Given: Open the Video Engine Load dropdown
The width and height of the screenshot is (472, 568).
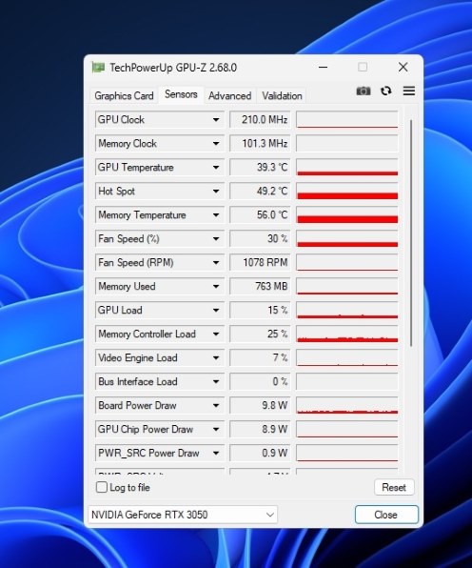Looking at the screenshot, I should (216, 358).
